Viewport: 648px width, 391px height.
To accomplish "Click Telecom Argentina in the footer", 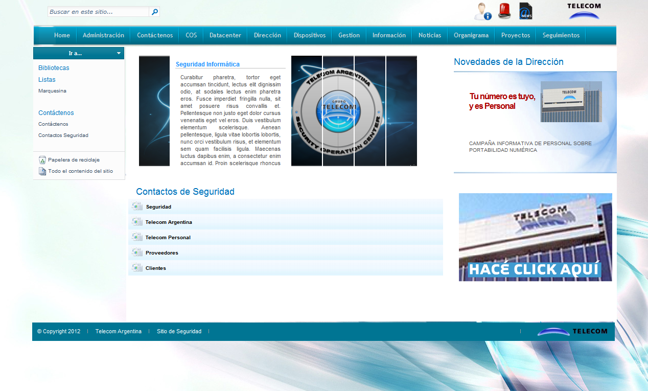I will (x=119, y=331).
